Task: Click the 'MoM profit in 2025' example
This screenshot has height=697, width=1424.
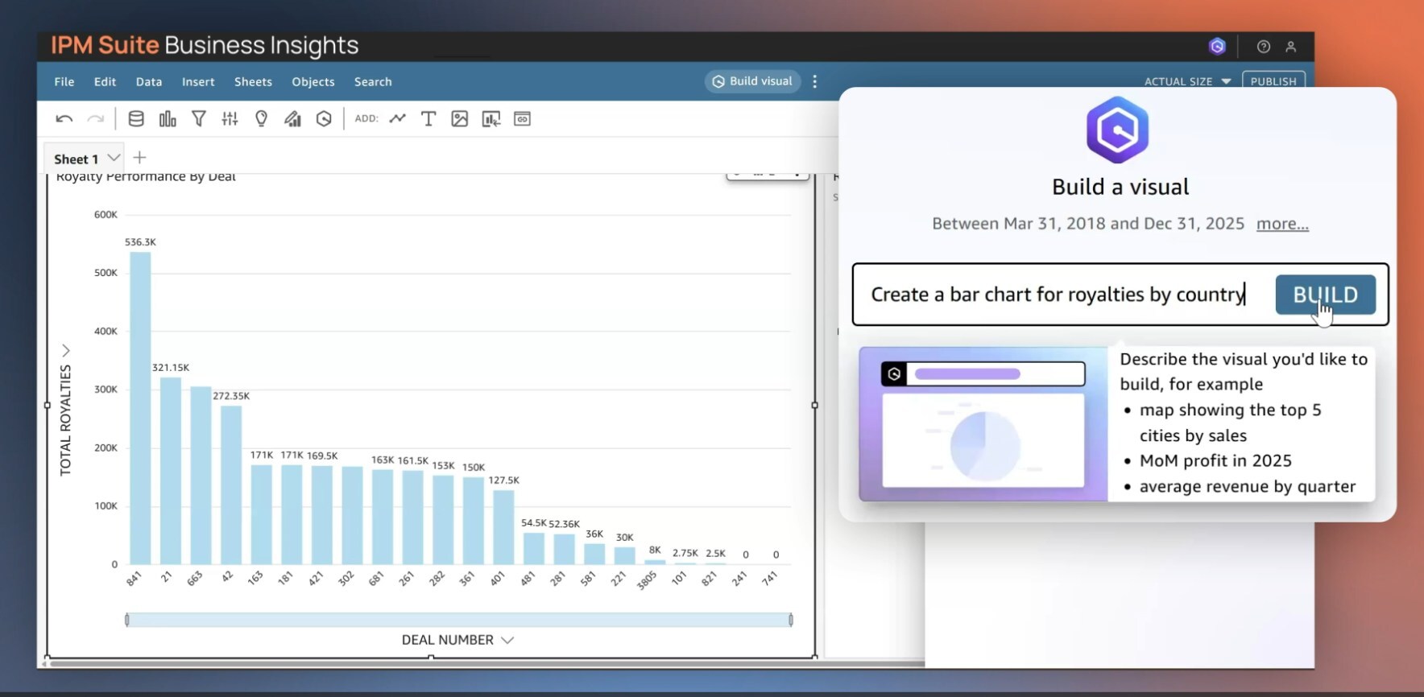Action: 1215,461
